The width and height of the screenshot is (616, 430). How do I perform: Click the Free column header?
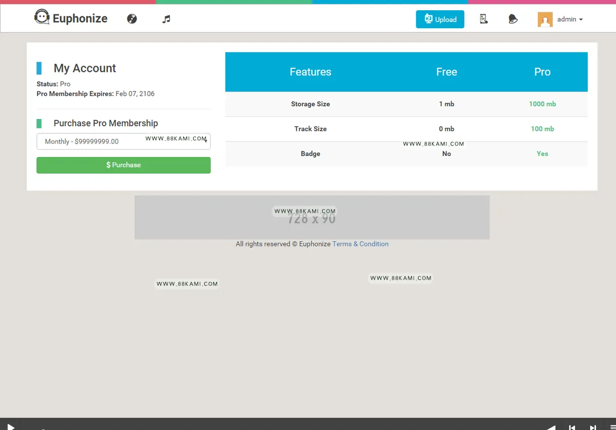tap(447, 72)
